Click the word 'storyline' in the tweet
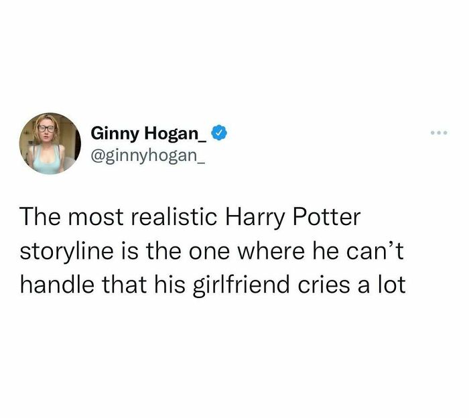 click(x=67, y=251)
